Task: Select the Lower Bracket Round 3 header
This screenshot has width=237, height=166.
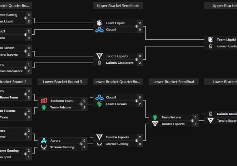Action: coord(62,82)
